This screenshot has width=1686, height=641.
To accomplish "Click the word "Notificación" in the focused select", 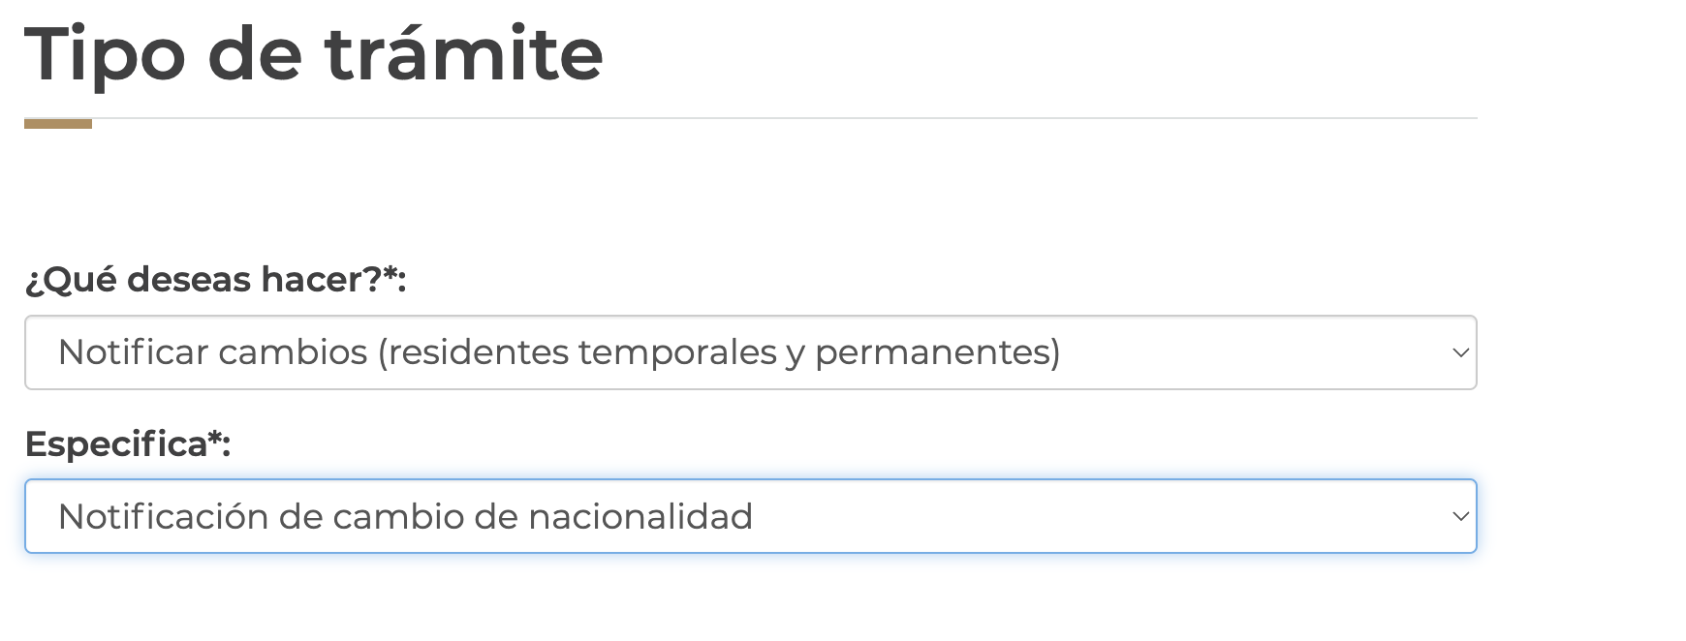I will click(x=162, y=517).
